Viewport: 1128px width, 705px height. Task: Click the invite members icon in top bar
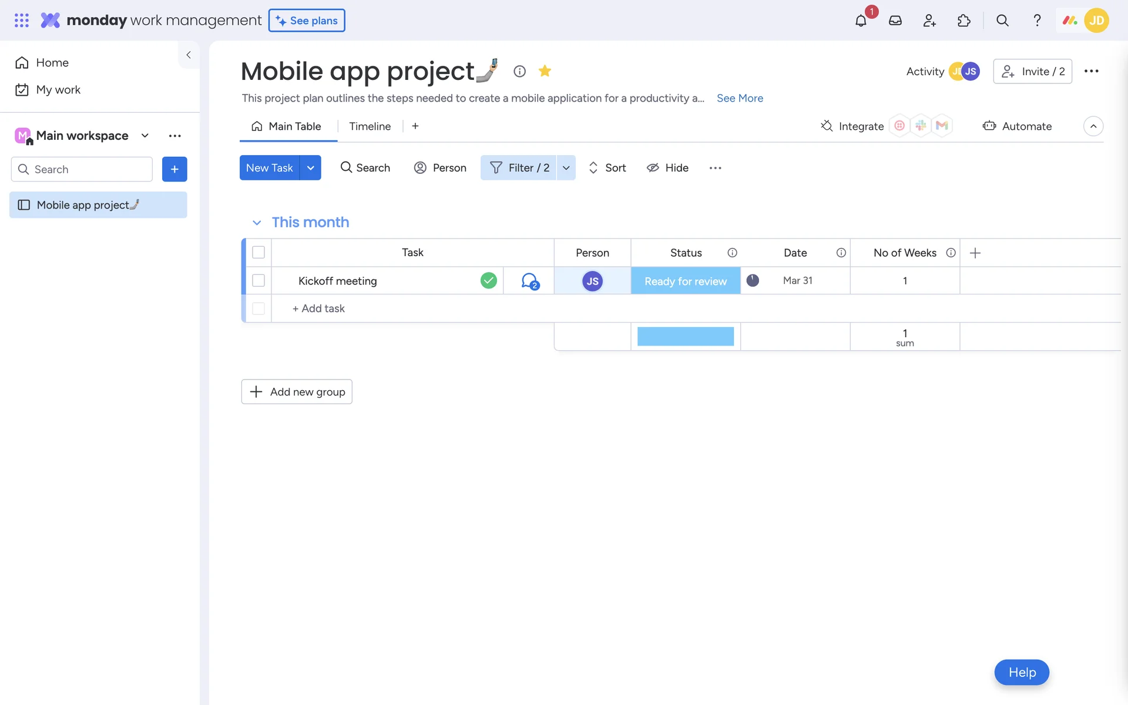tap(929, 21)
